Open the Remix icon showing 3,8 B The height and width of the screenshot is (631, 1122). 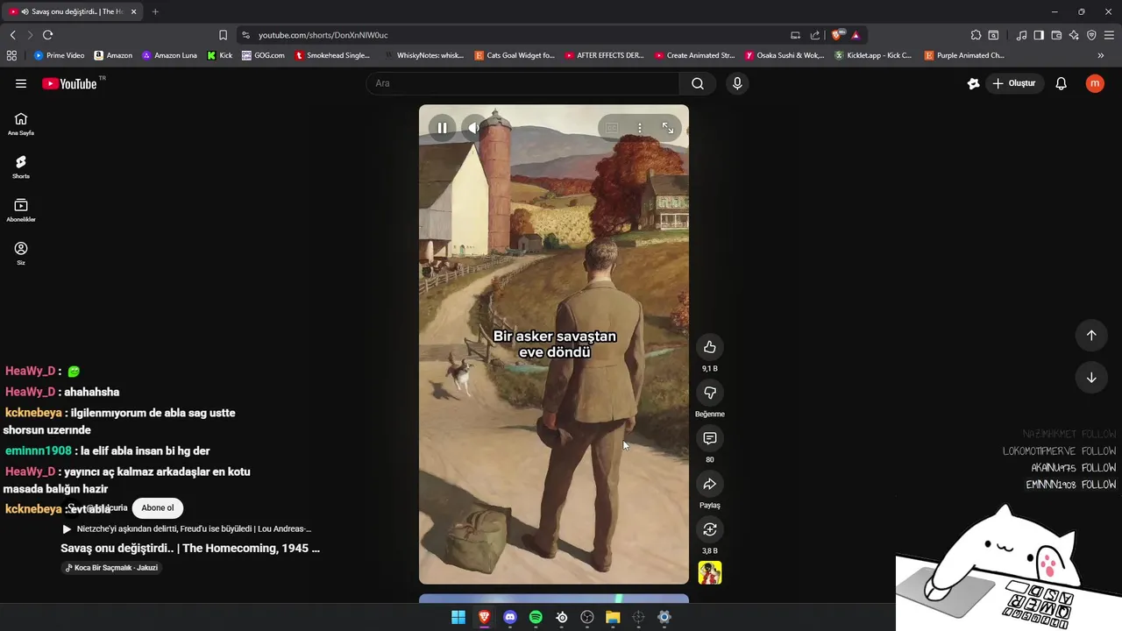click(x=710, y=529)
